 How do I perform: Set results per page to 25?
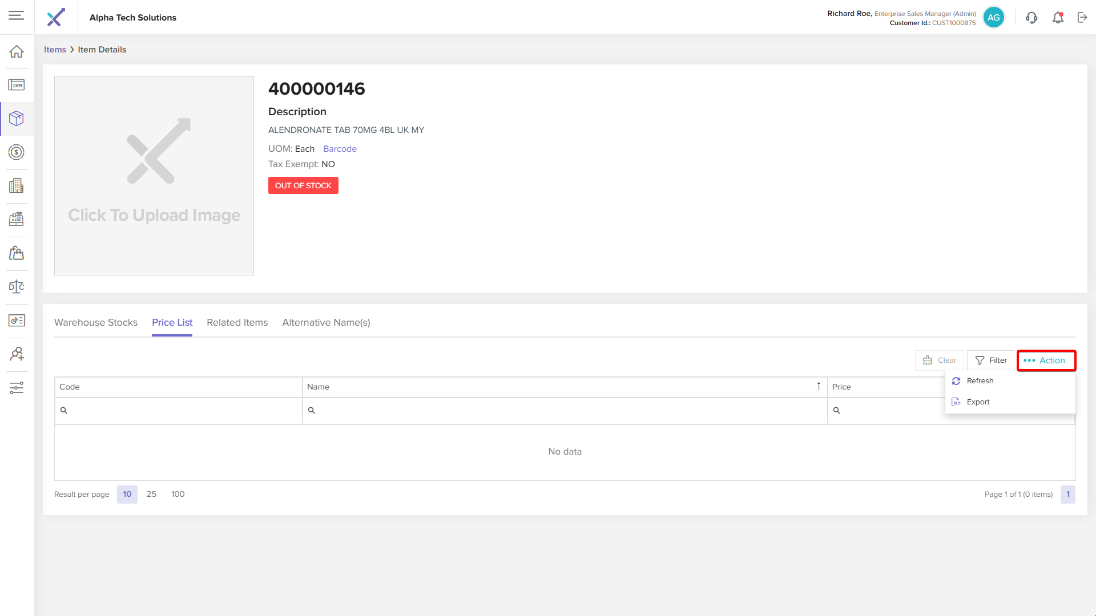click(x=151, y=494)
